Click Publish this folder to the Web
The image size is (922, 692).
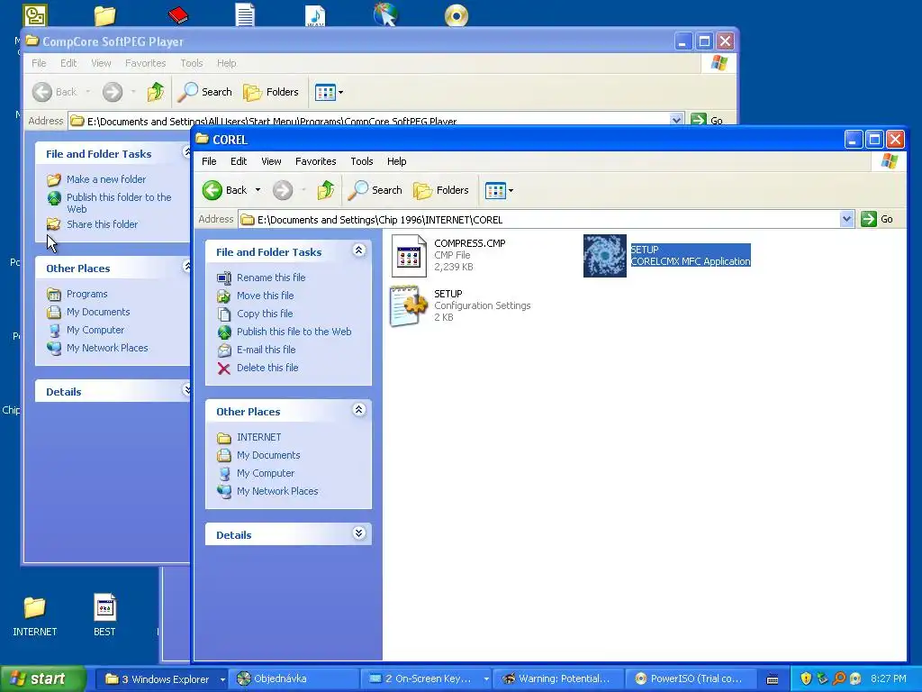tap(119, 203)
